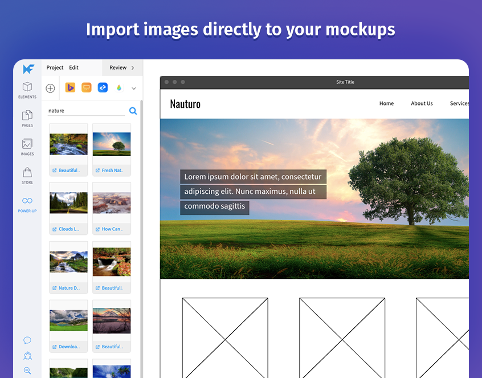This screenshot has width=482, height=378.
Task: Select the road through pines thumbnail
Action: click(68, 203)
